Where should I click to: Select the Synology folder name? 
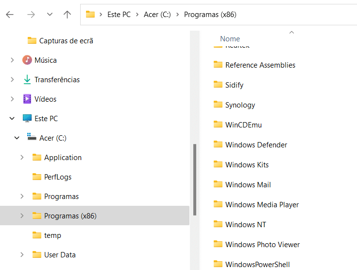coord(240,105)
